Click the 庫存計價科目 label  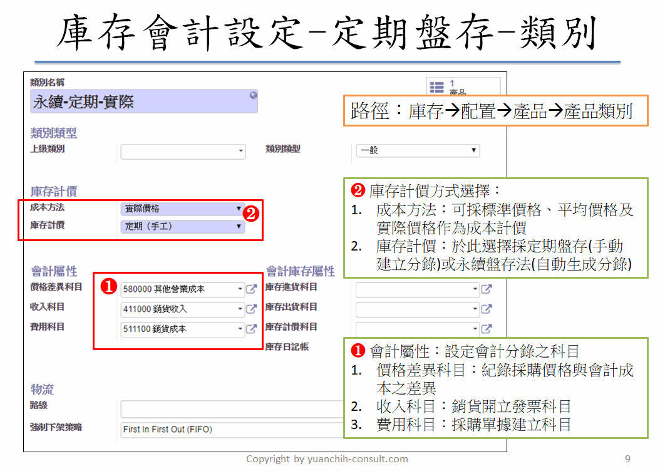click(291, 327)
